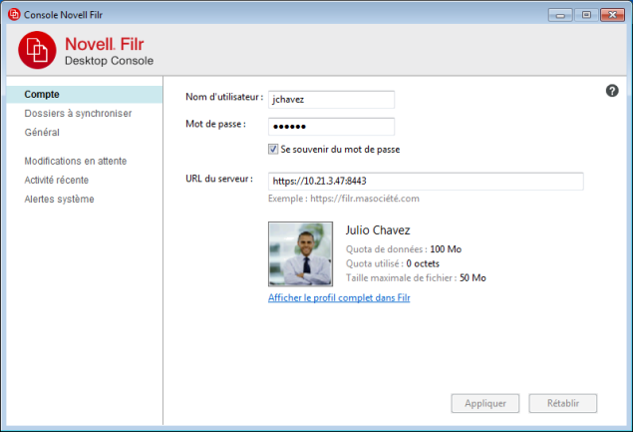This screenshot has width=633, height=432.
Task: Click the title bar application icon
Action: click(13, 13)
